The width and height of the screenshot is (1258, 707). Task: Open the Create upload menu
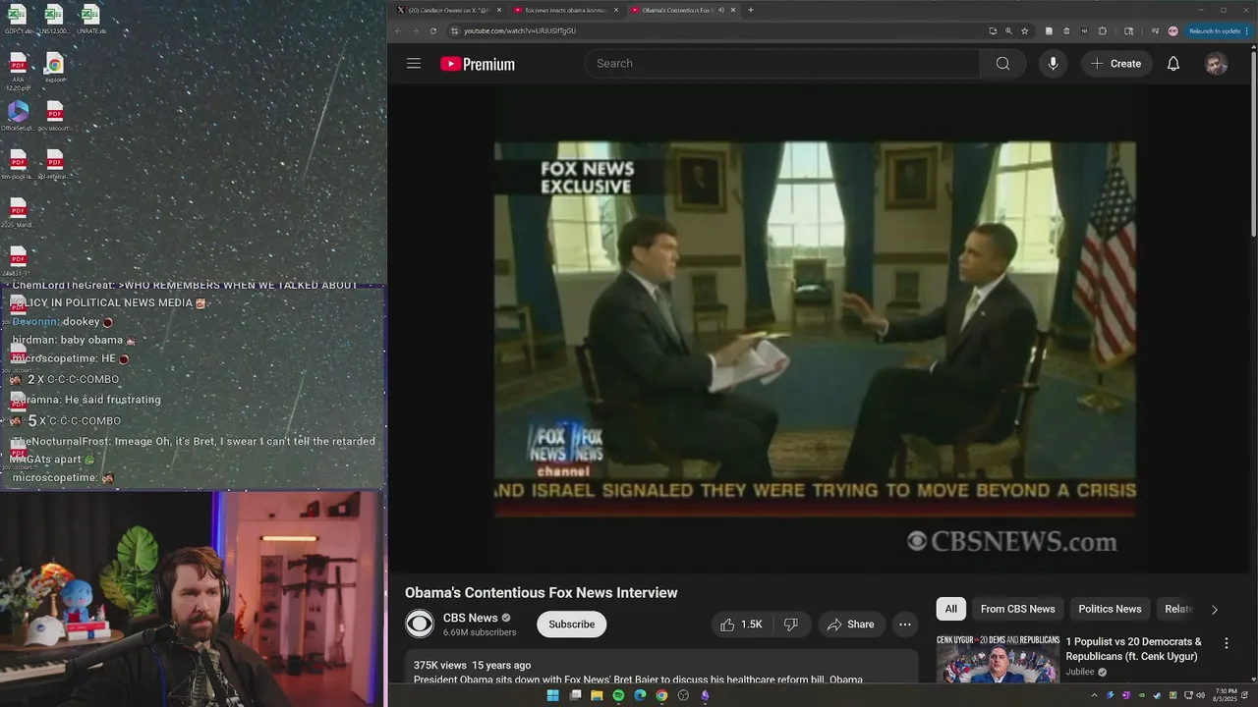[x=1116, y=64]
